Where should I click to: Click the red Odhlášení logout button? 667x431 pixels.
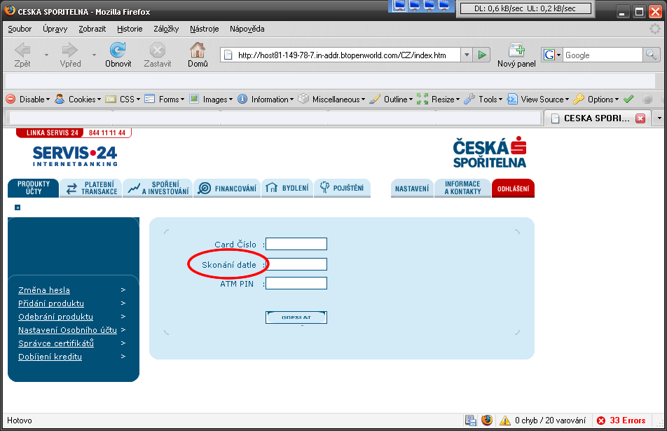[513, 189]
